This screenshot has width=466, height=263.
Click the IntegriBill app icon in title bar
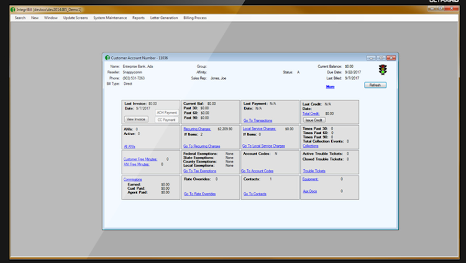(13, 9)
